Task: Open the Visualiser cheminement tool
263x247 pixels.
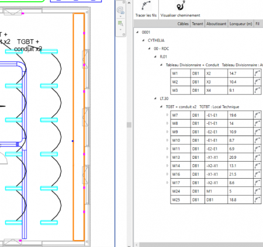Action: click(181, 6)
